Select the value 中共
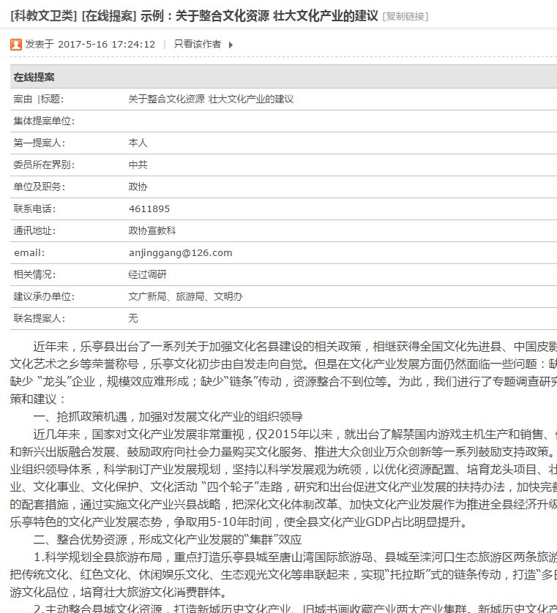557x613 pixels. [x=138, y=165]
